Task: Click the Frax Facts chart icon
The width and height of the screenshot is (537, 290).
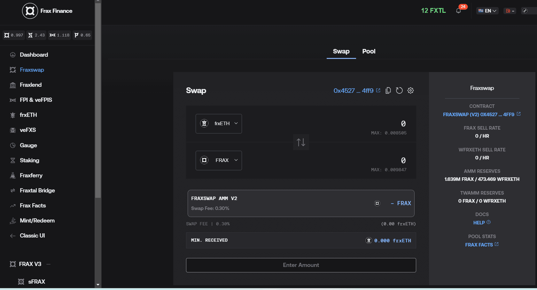Action: coord(13,205)
